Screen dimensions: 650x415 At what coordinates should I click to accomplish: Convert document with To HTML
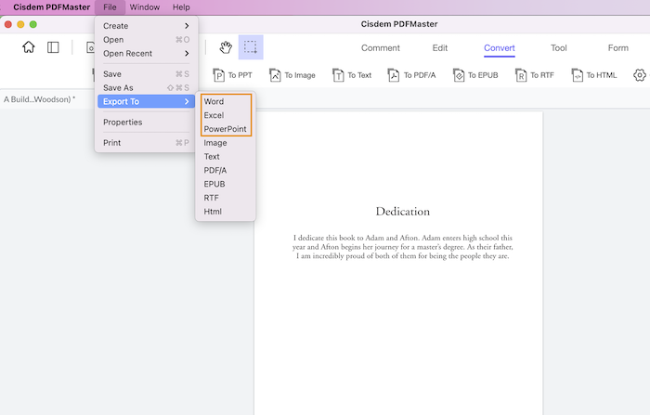594,75
